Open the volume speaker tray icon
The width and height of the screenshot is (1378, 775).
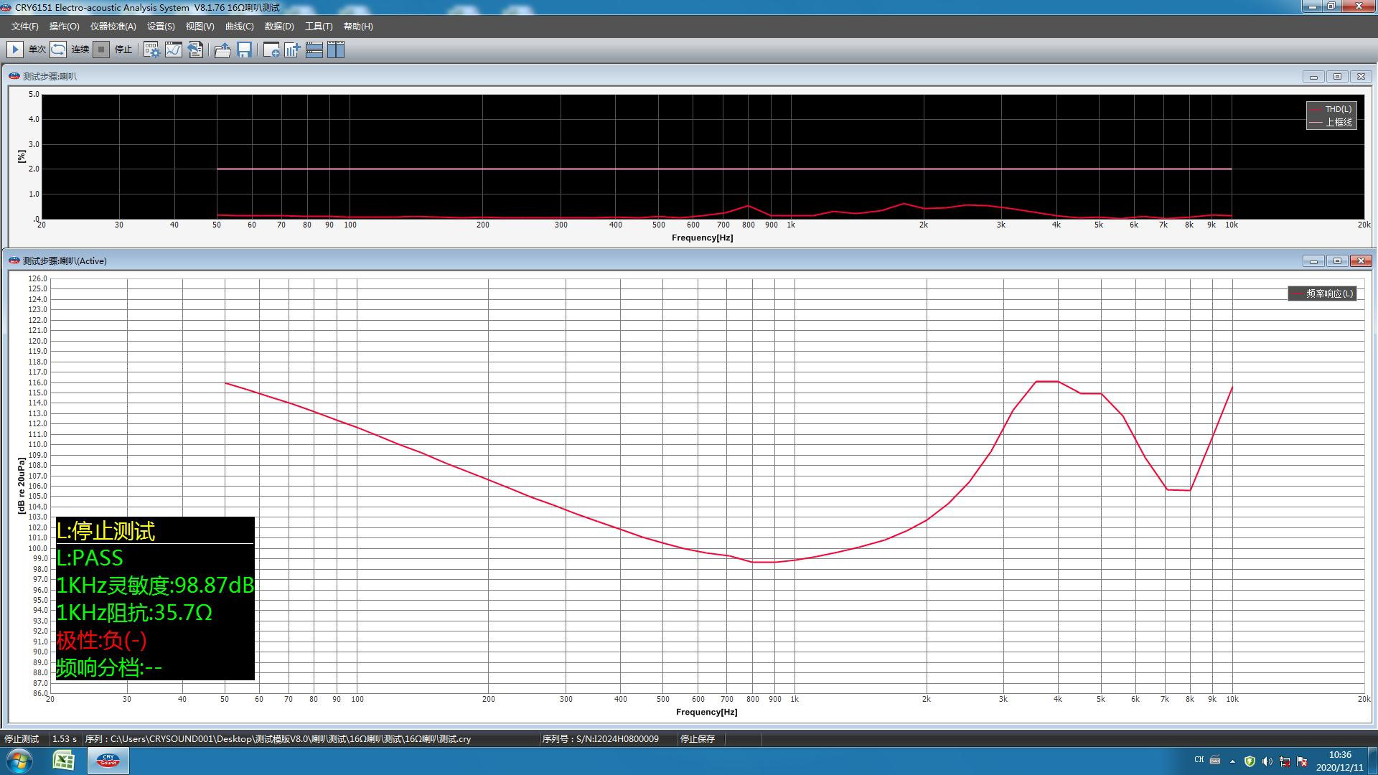coord(1267,761)
